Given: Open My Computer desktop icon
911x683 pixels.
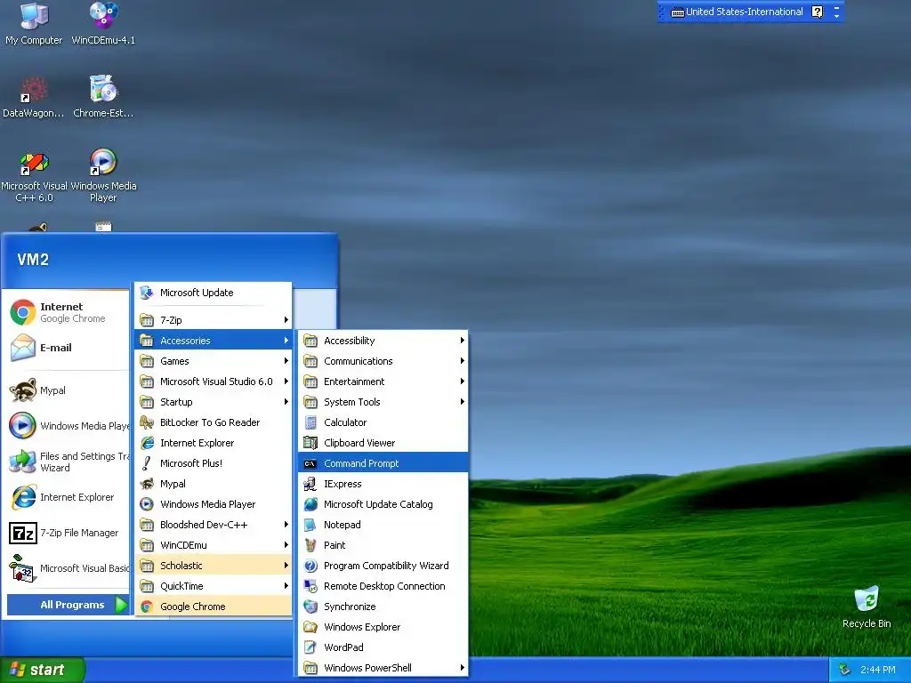Looking at the screenshot, I should (x=34, y=23).
